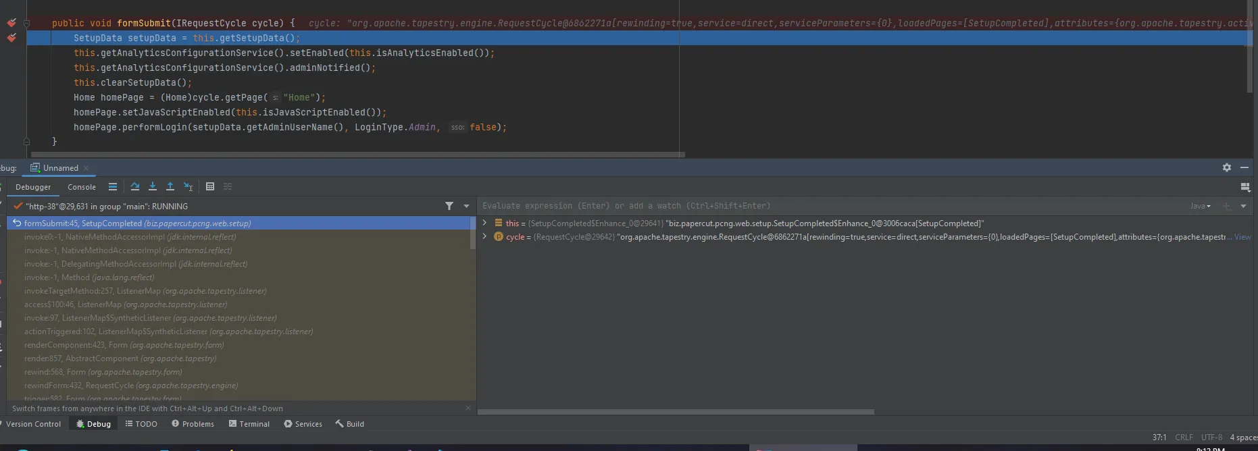
Task: Open Evaluate Expression calculator icon
Action: pyautogui.click(x=210, y=187)
